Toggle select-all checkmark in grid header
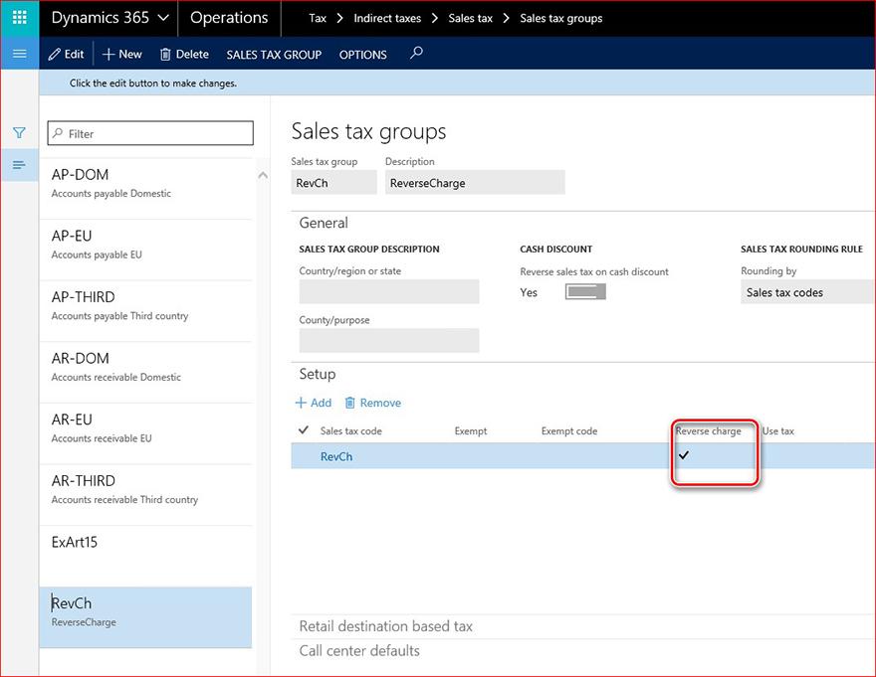 [x=304, y=430]
